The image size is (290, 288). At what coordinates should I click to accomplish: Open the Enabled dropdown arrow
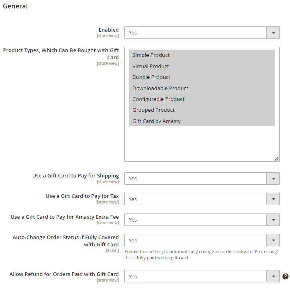[x=273, y=33]
